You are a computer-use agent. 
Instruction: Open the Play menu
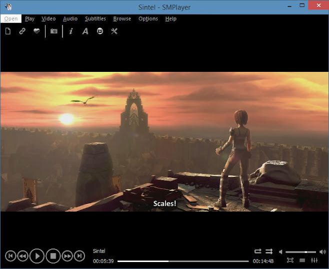coord(29,18)
